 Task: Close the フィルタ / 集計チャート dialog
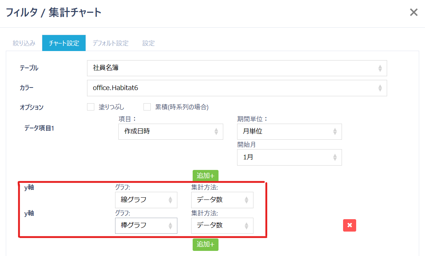[414, 13]
